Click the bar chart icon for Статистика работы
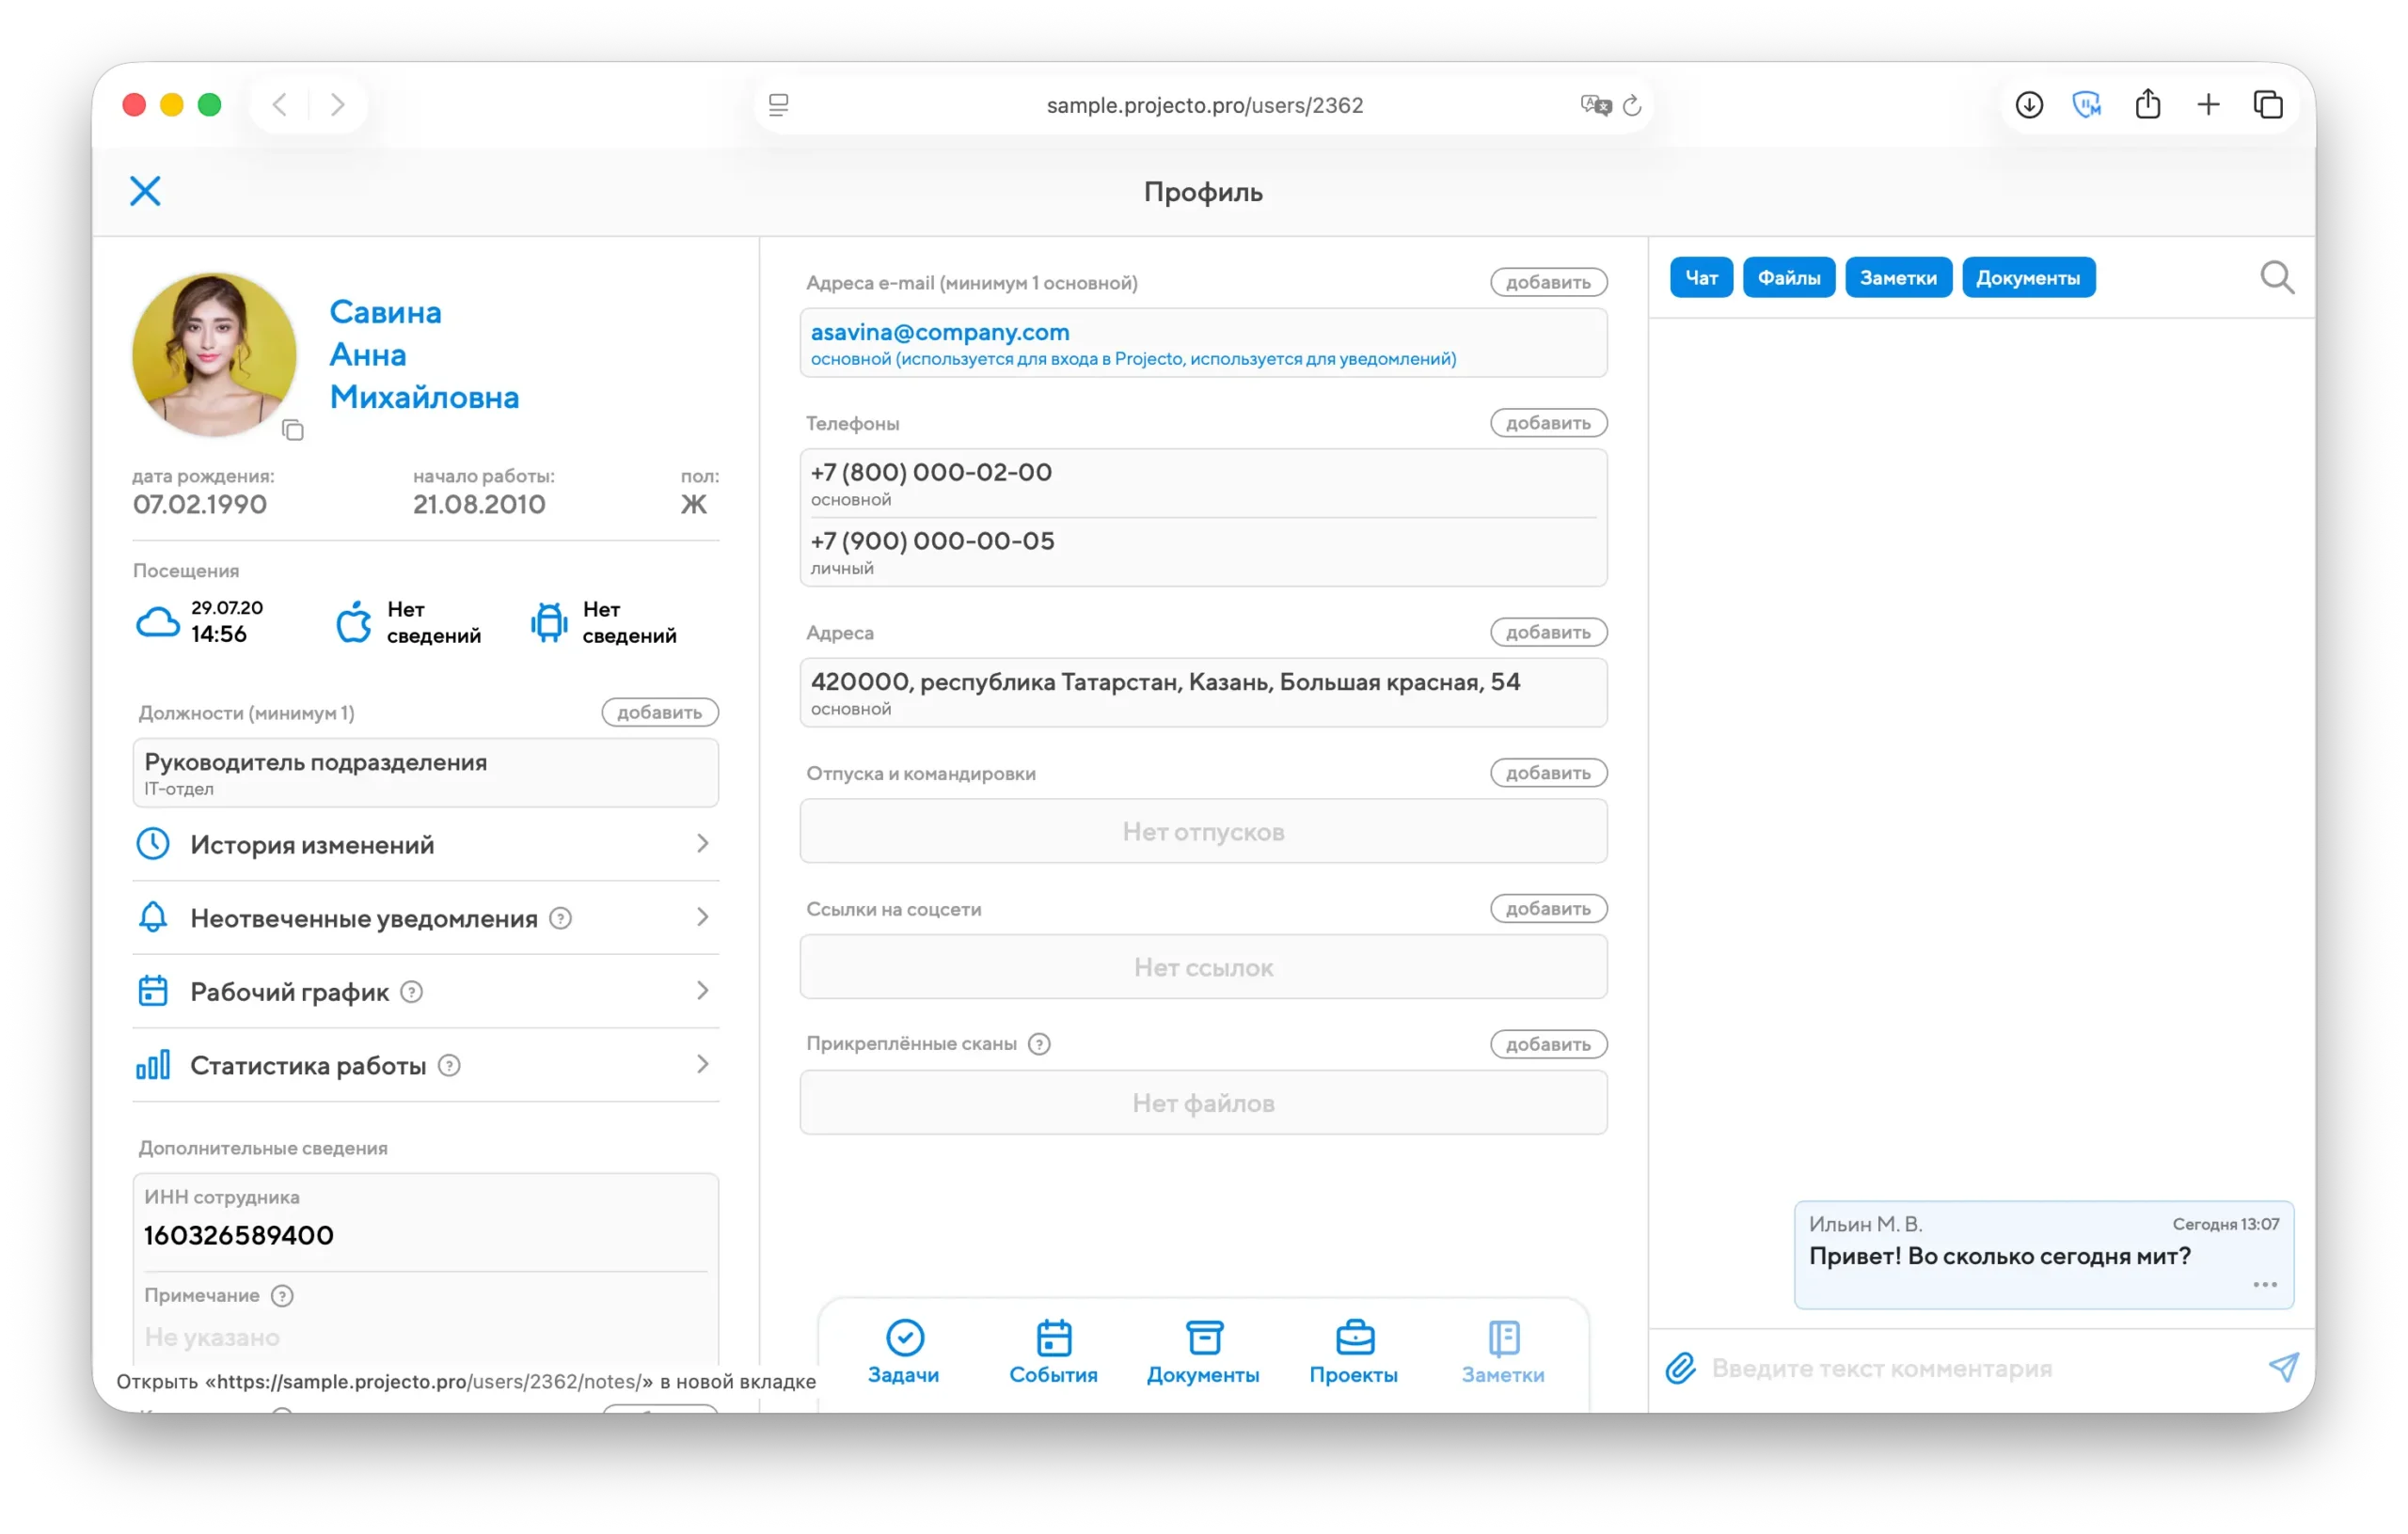 pyautogui.click(x=153, y=1064)
